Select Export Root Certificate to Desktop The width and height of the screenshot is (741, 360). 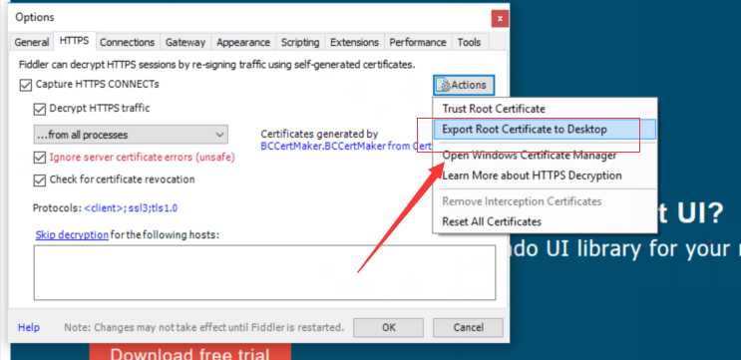pyautogui.click(x=545, y=129)
